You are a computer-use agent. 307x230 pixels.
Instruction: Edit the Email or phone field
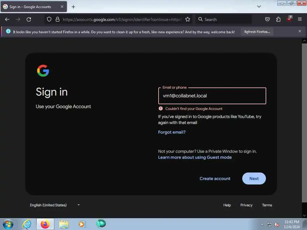[212, 96]
